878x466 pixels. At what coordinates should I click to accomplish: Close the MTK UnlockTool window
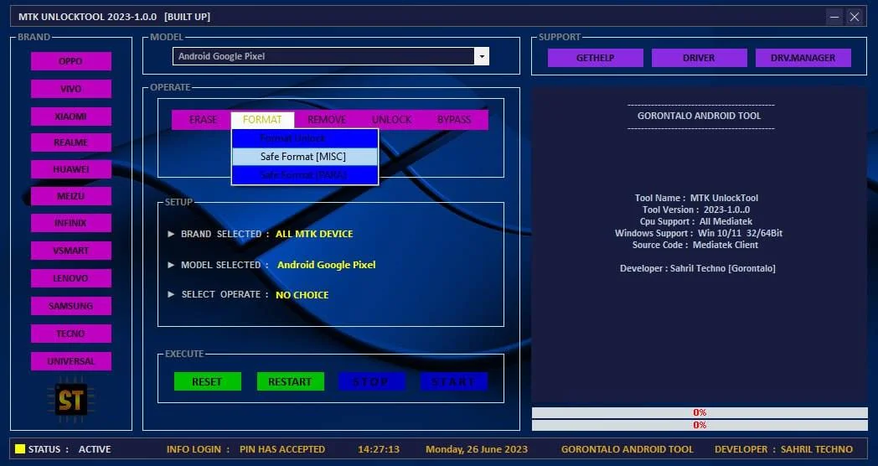click(855, 17)
